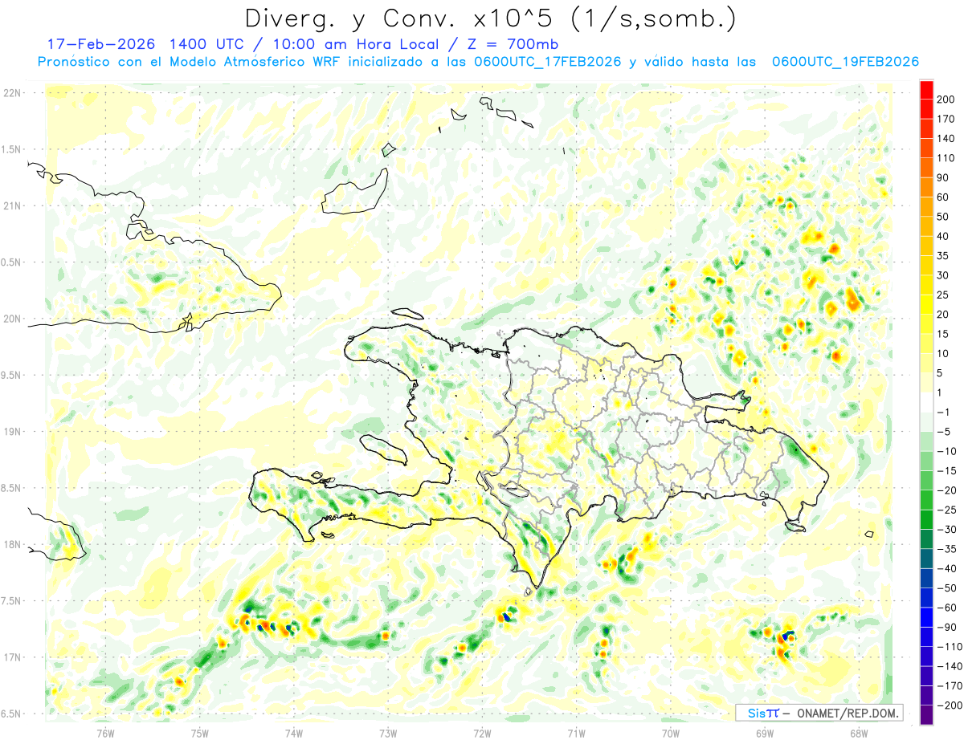This screenshot has width=964, height=744.
Task: Pick the orange swatch between 60 and 90
Action: click(926, 188)
